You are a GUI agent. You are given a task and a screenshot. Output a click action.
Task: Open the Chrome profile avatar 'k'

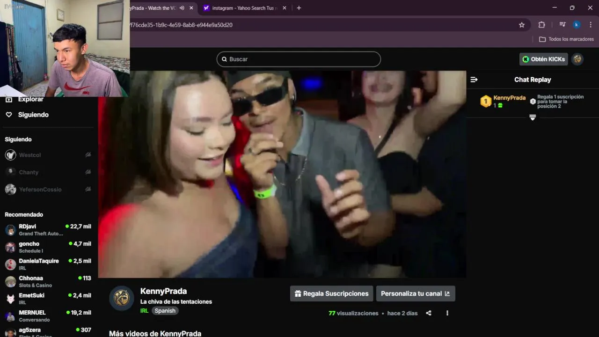pyautogui.click(x=577, y=25)
